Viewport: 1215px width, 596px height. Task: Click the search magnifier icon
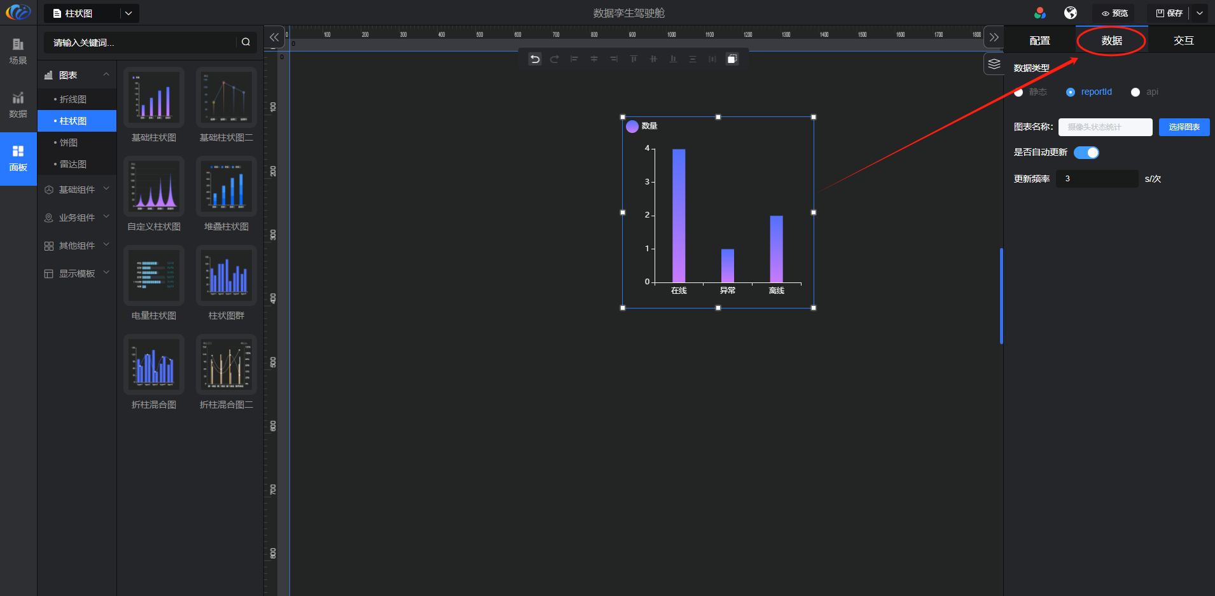246,42
